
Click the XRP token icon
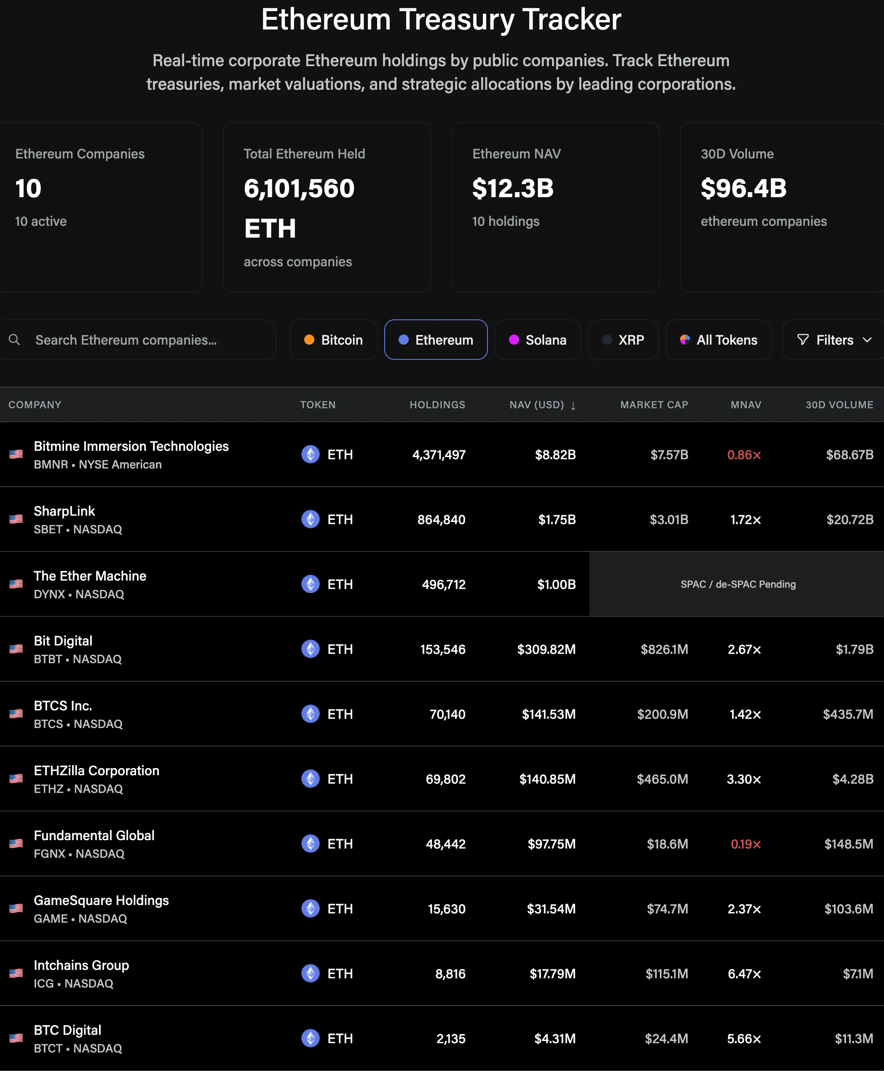[608, 340]
